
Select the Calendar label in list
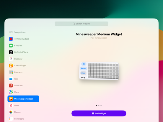click(x=18, y=59)
